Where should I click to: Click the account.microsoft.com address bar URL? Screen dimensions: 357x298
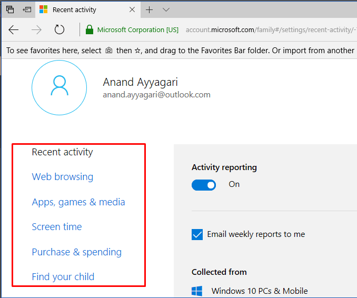tap(271, 30)
